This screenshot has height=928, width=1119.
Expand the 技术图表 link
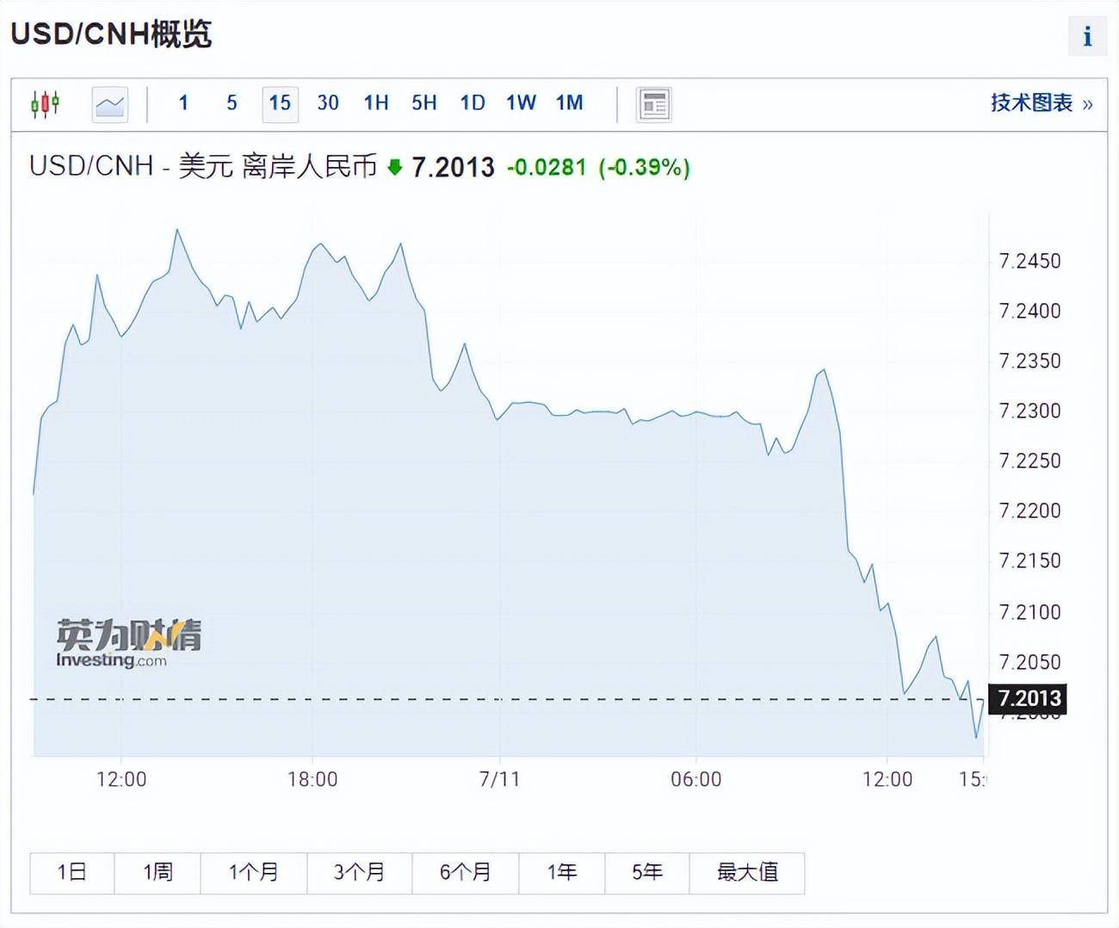tap(1041, 103)
